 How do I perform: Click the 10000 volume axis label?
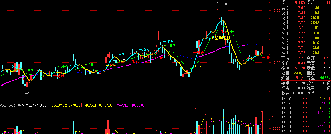(x=275, y=129)
